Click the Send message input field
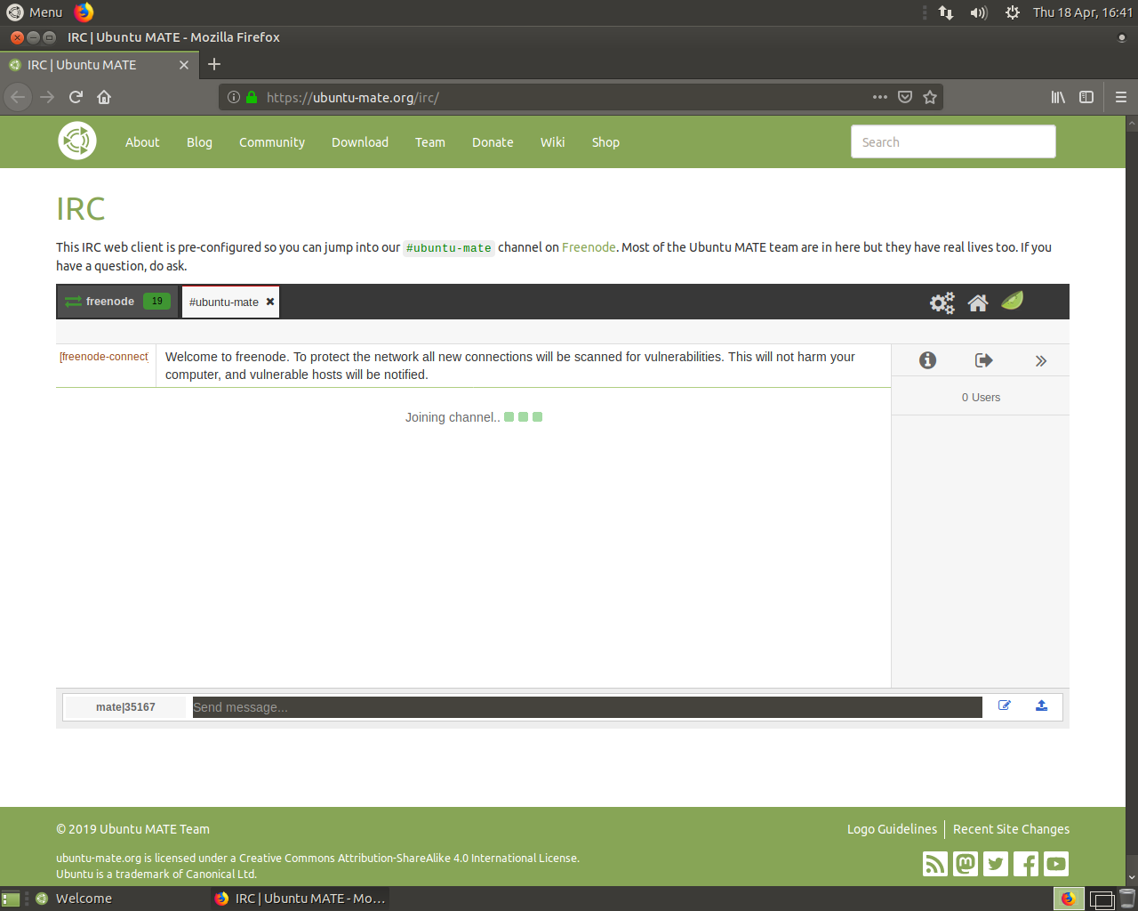The height and width of the screenshot is (911, 1138). 588,707
